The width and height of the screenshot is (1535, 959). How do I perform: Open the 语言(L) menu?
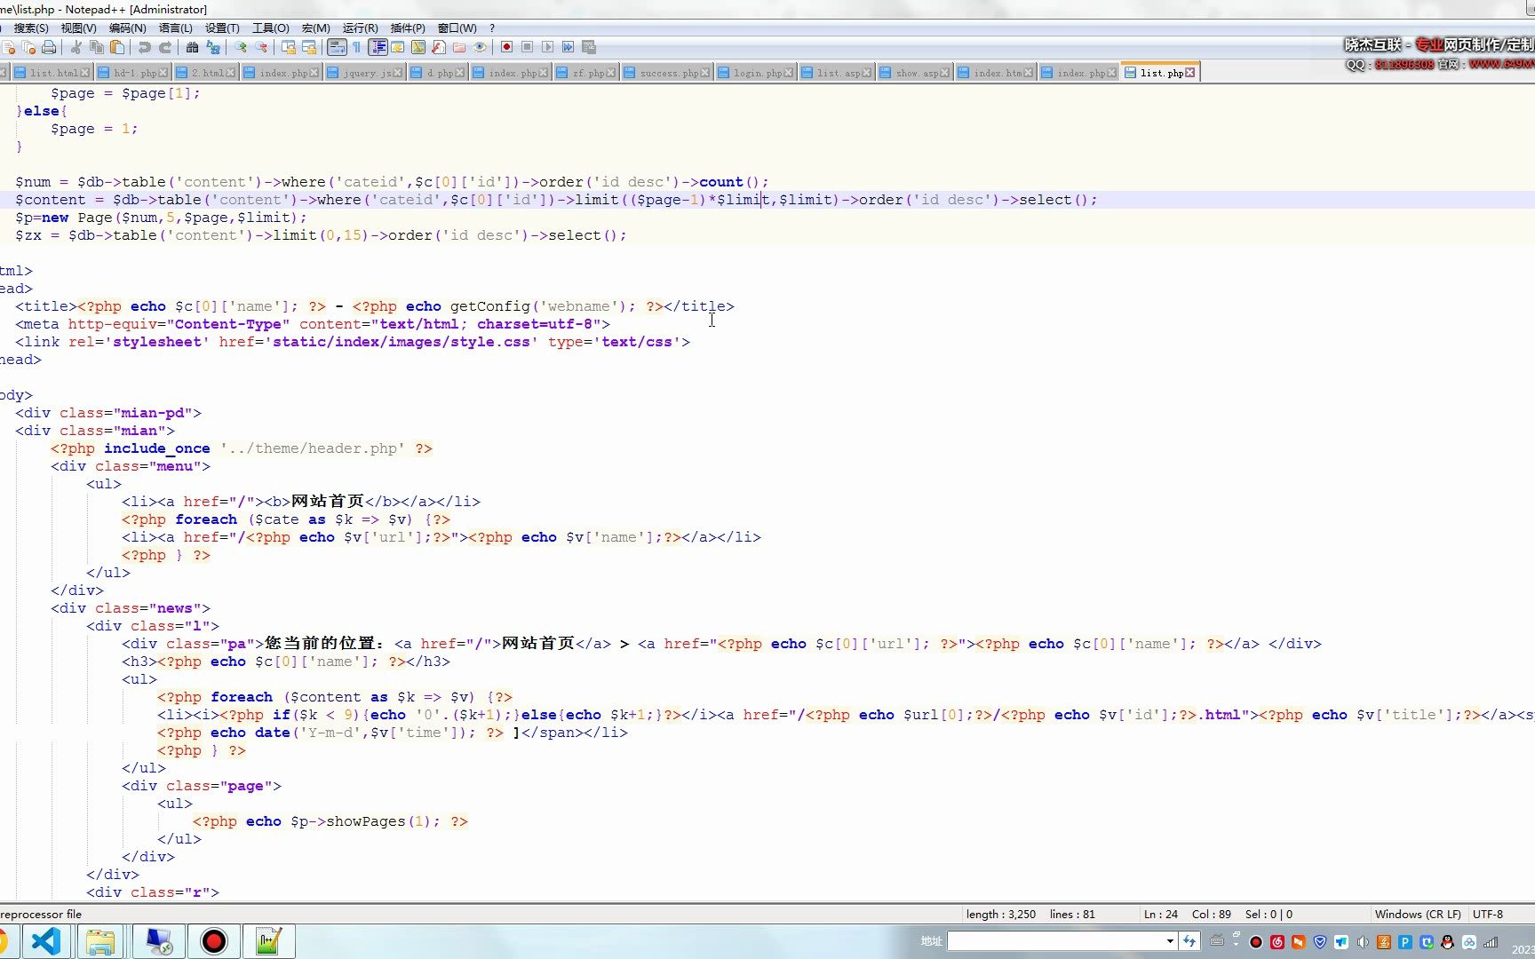175,28
